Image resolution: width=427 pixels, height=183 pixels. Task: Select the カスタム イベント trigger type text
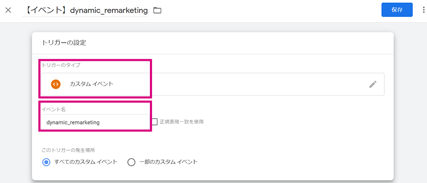[x=91, y=84]
